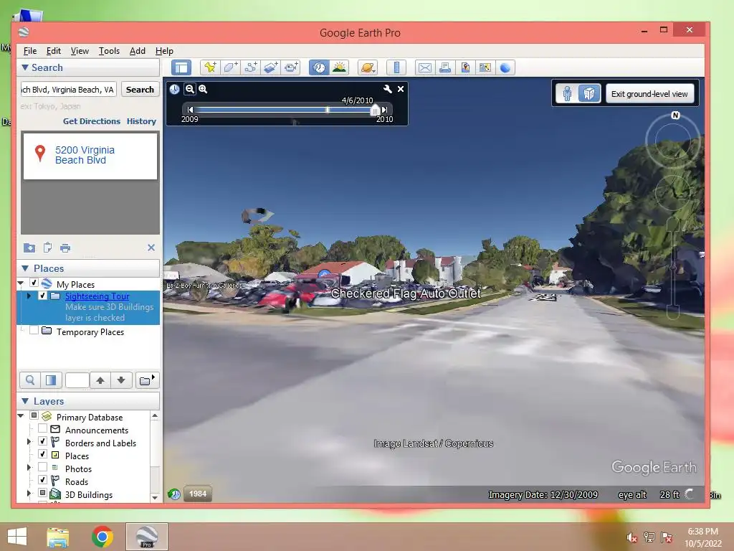Add a placemark with the pushpin icon
This screenshot has height=551, width=734.
pyautogui.click(x=210, y=67)
